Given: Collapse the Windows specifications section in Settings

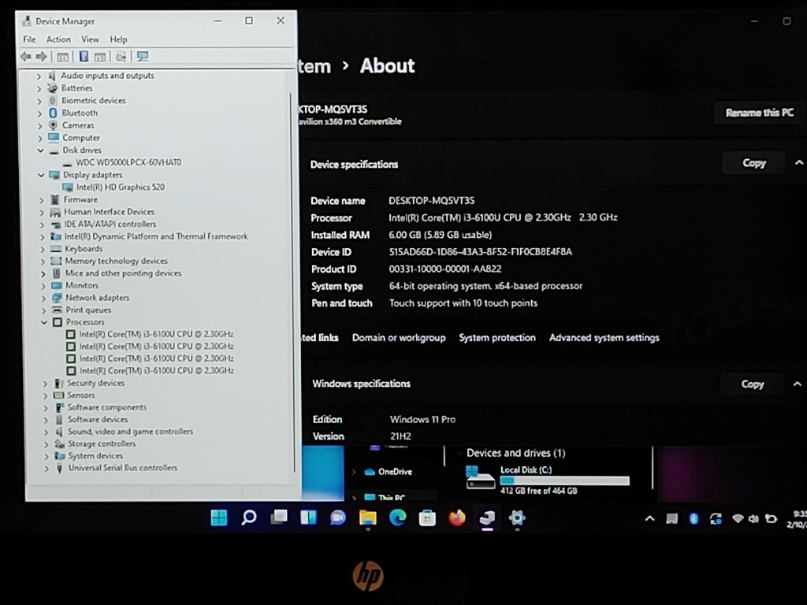Looking at the screenshot, I should coord(798,384).
